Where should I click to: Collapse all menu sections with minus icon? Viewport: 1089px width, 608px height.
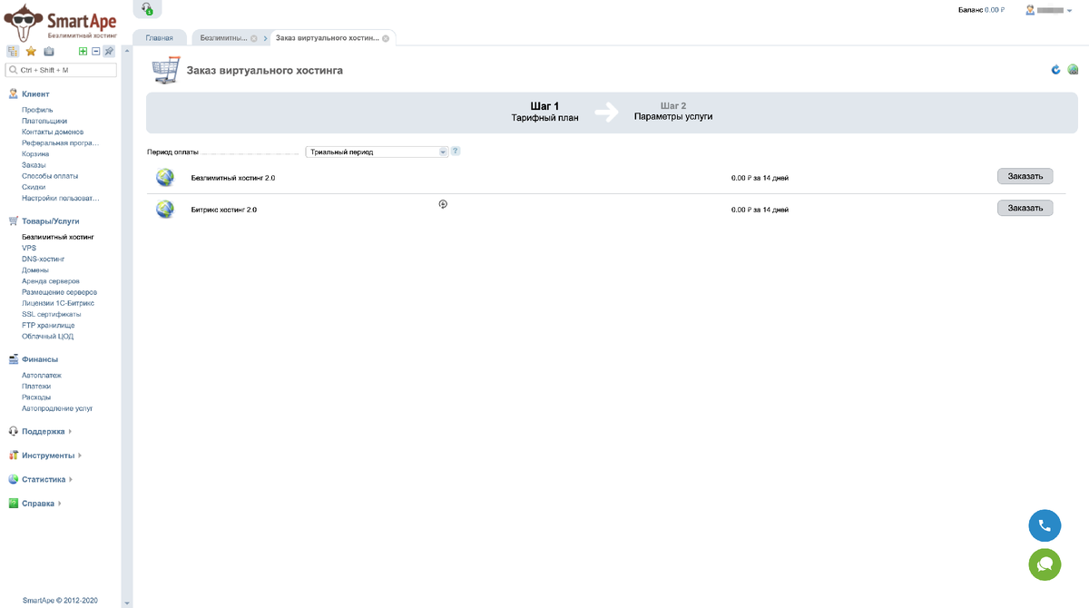(x=96, y=52)
